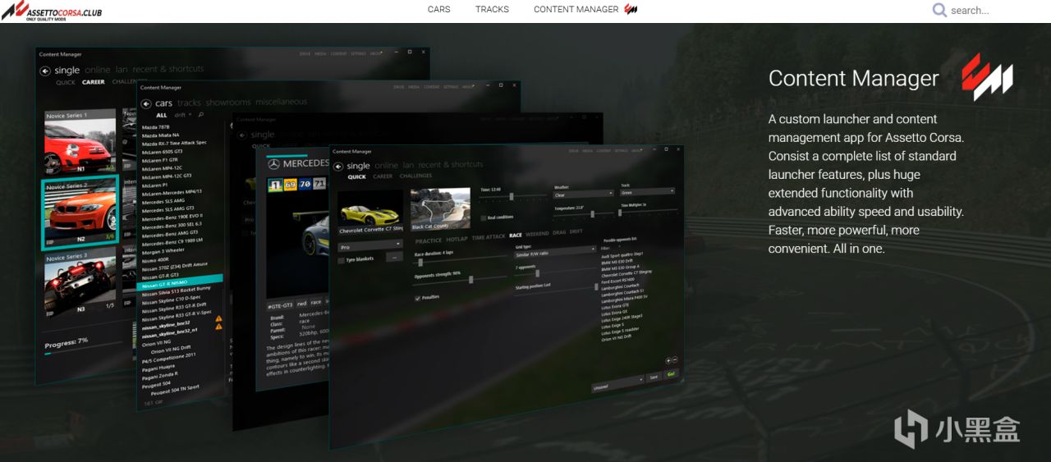Click the ALL filter in the cars window
The width and height of the screenshot is (1051, 462).
[161, 115]
